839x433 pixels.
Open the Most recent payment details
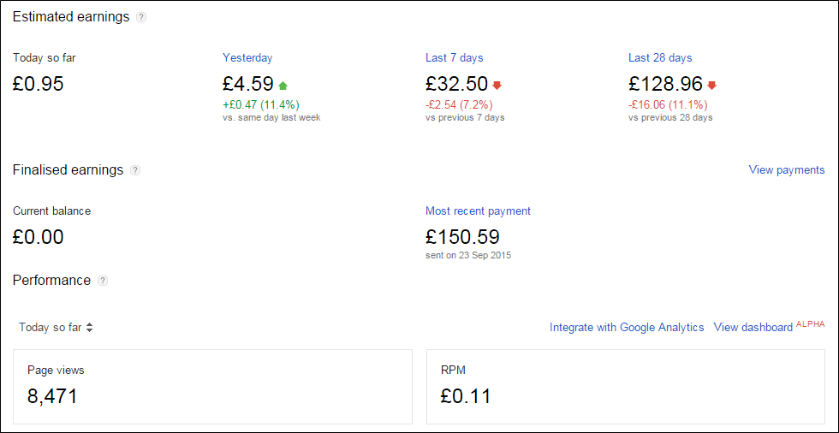(x=478, y=211)
